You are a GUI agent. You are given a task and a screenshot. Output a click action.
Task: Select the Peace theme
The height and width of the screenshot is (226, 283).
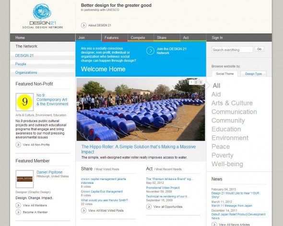click(x=221, y=147)
